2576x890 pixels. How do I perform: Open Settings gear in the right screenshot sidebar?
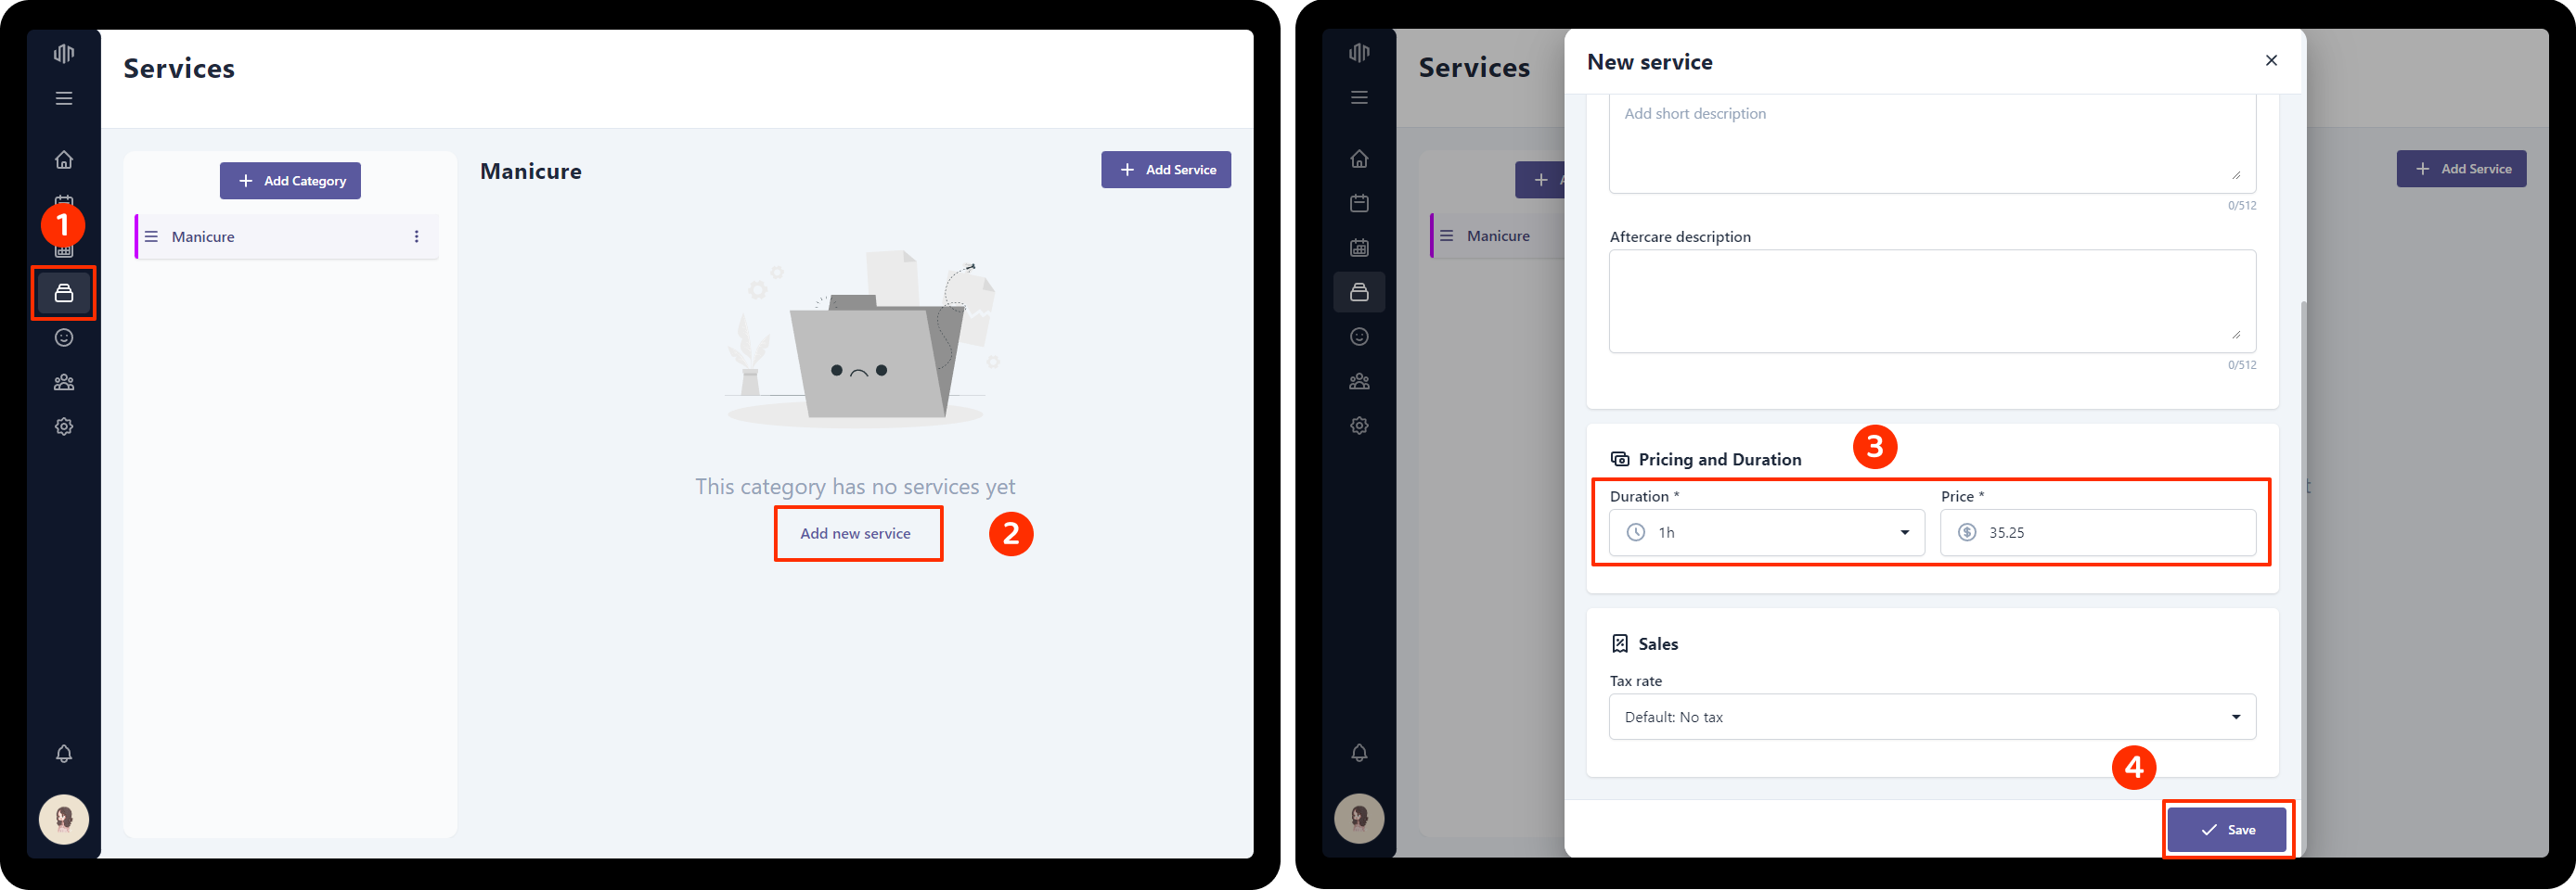click(1359, 426)
